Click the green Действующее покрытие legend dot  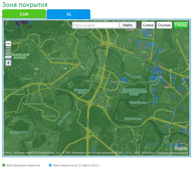(4, 165)
